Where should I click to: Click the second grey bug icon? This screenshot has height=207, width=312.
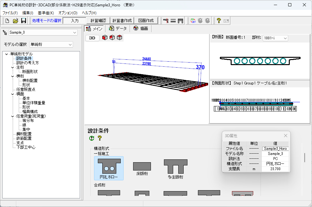[x=207, y=21]
